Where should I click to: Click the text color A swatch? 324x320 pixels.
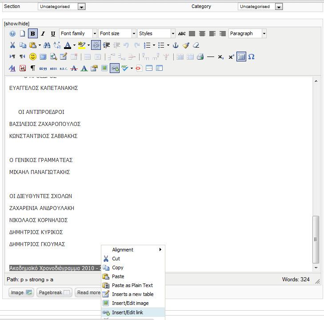[x=68, y=45]
